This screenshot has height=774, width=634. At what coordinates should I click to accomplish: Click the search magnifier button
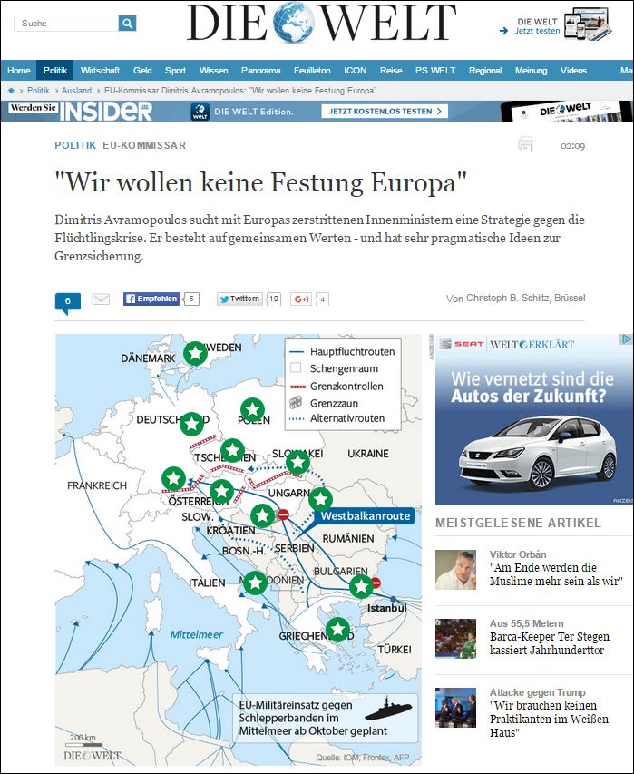pyautogui.click(x=127, y=23)
